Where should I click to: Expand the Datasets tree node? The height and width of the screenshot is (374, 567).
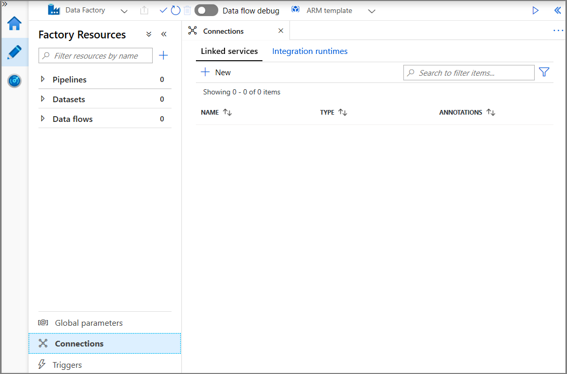(x=43, y=99)
